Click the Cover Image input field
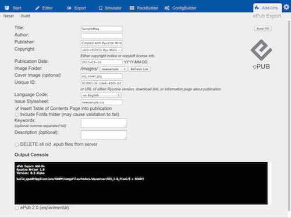Screen dimensions: 291x218 click(x=102, y=76)
